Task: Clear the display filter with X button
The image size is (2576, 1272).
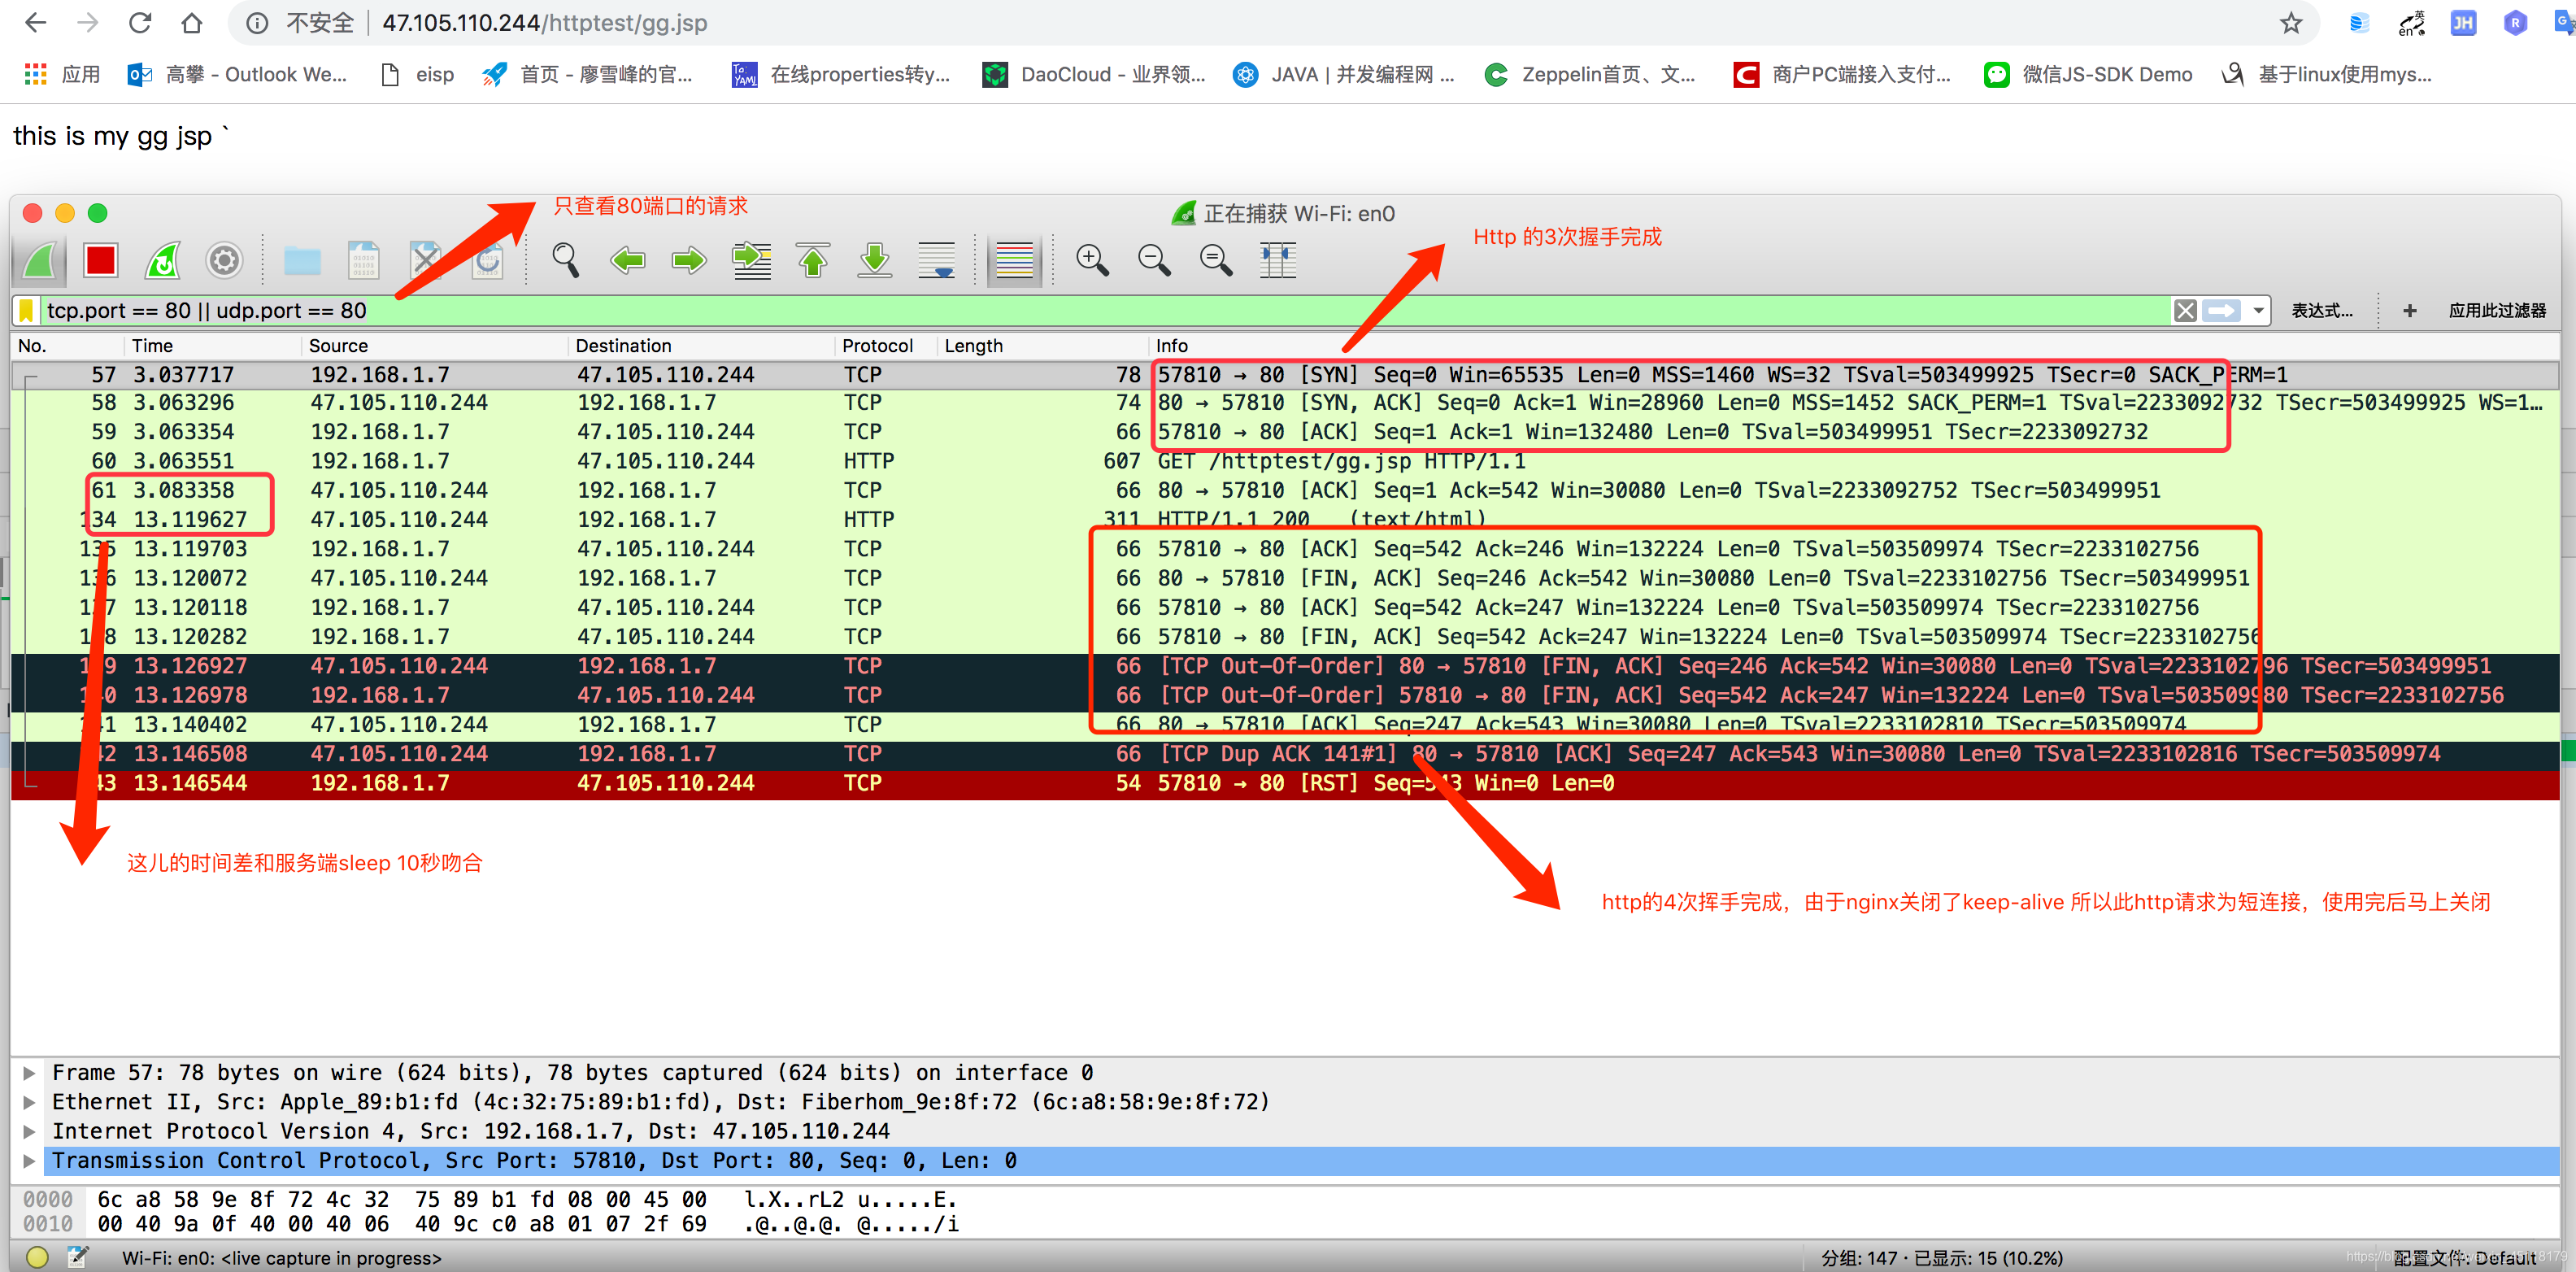Action: [2185, 311]
